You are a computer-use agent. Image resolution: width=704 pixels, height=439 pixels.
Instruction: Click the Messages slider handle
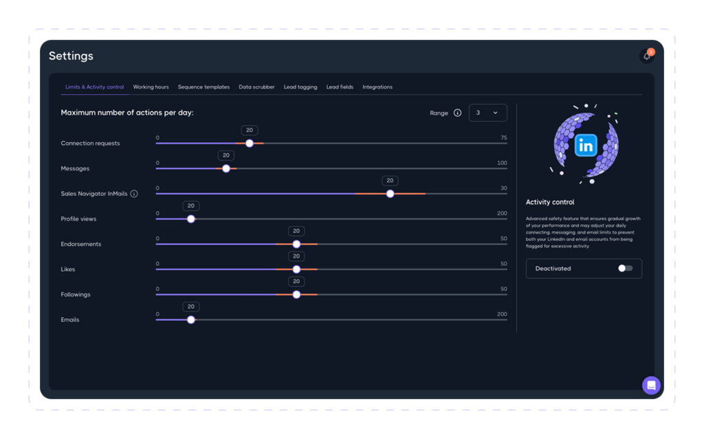point(225,168)
